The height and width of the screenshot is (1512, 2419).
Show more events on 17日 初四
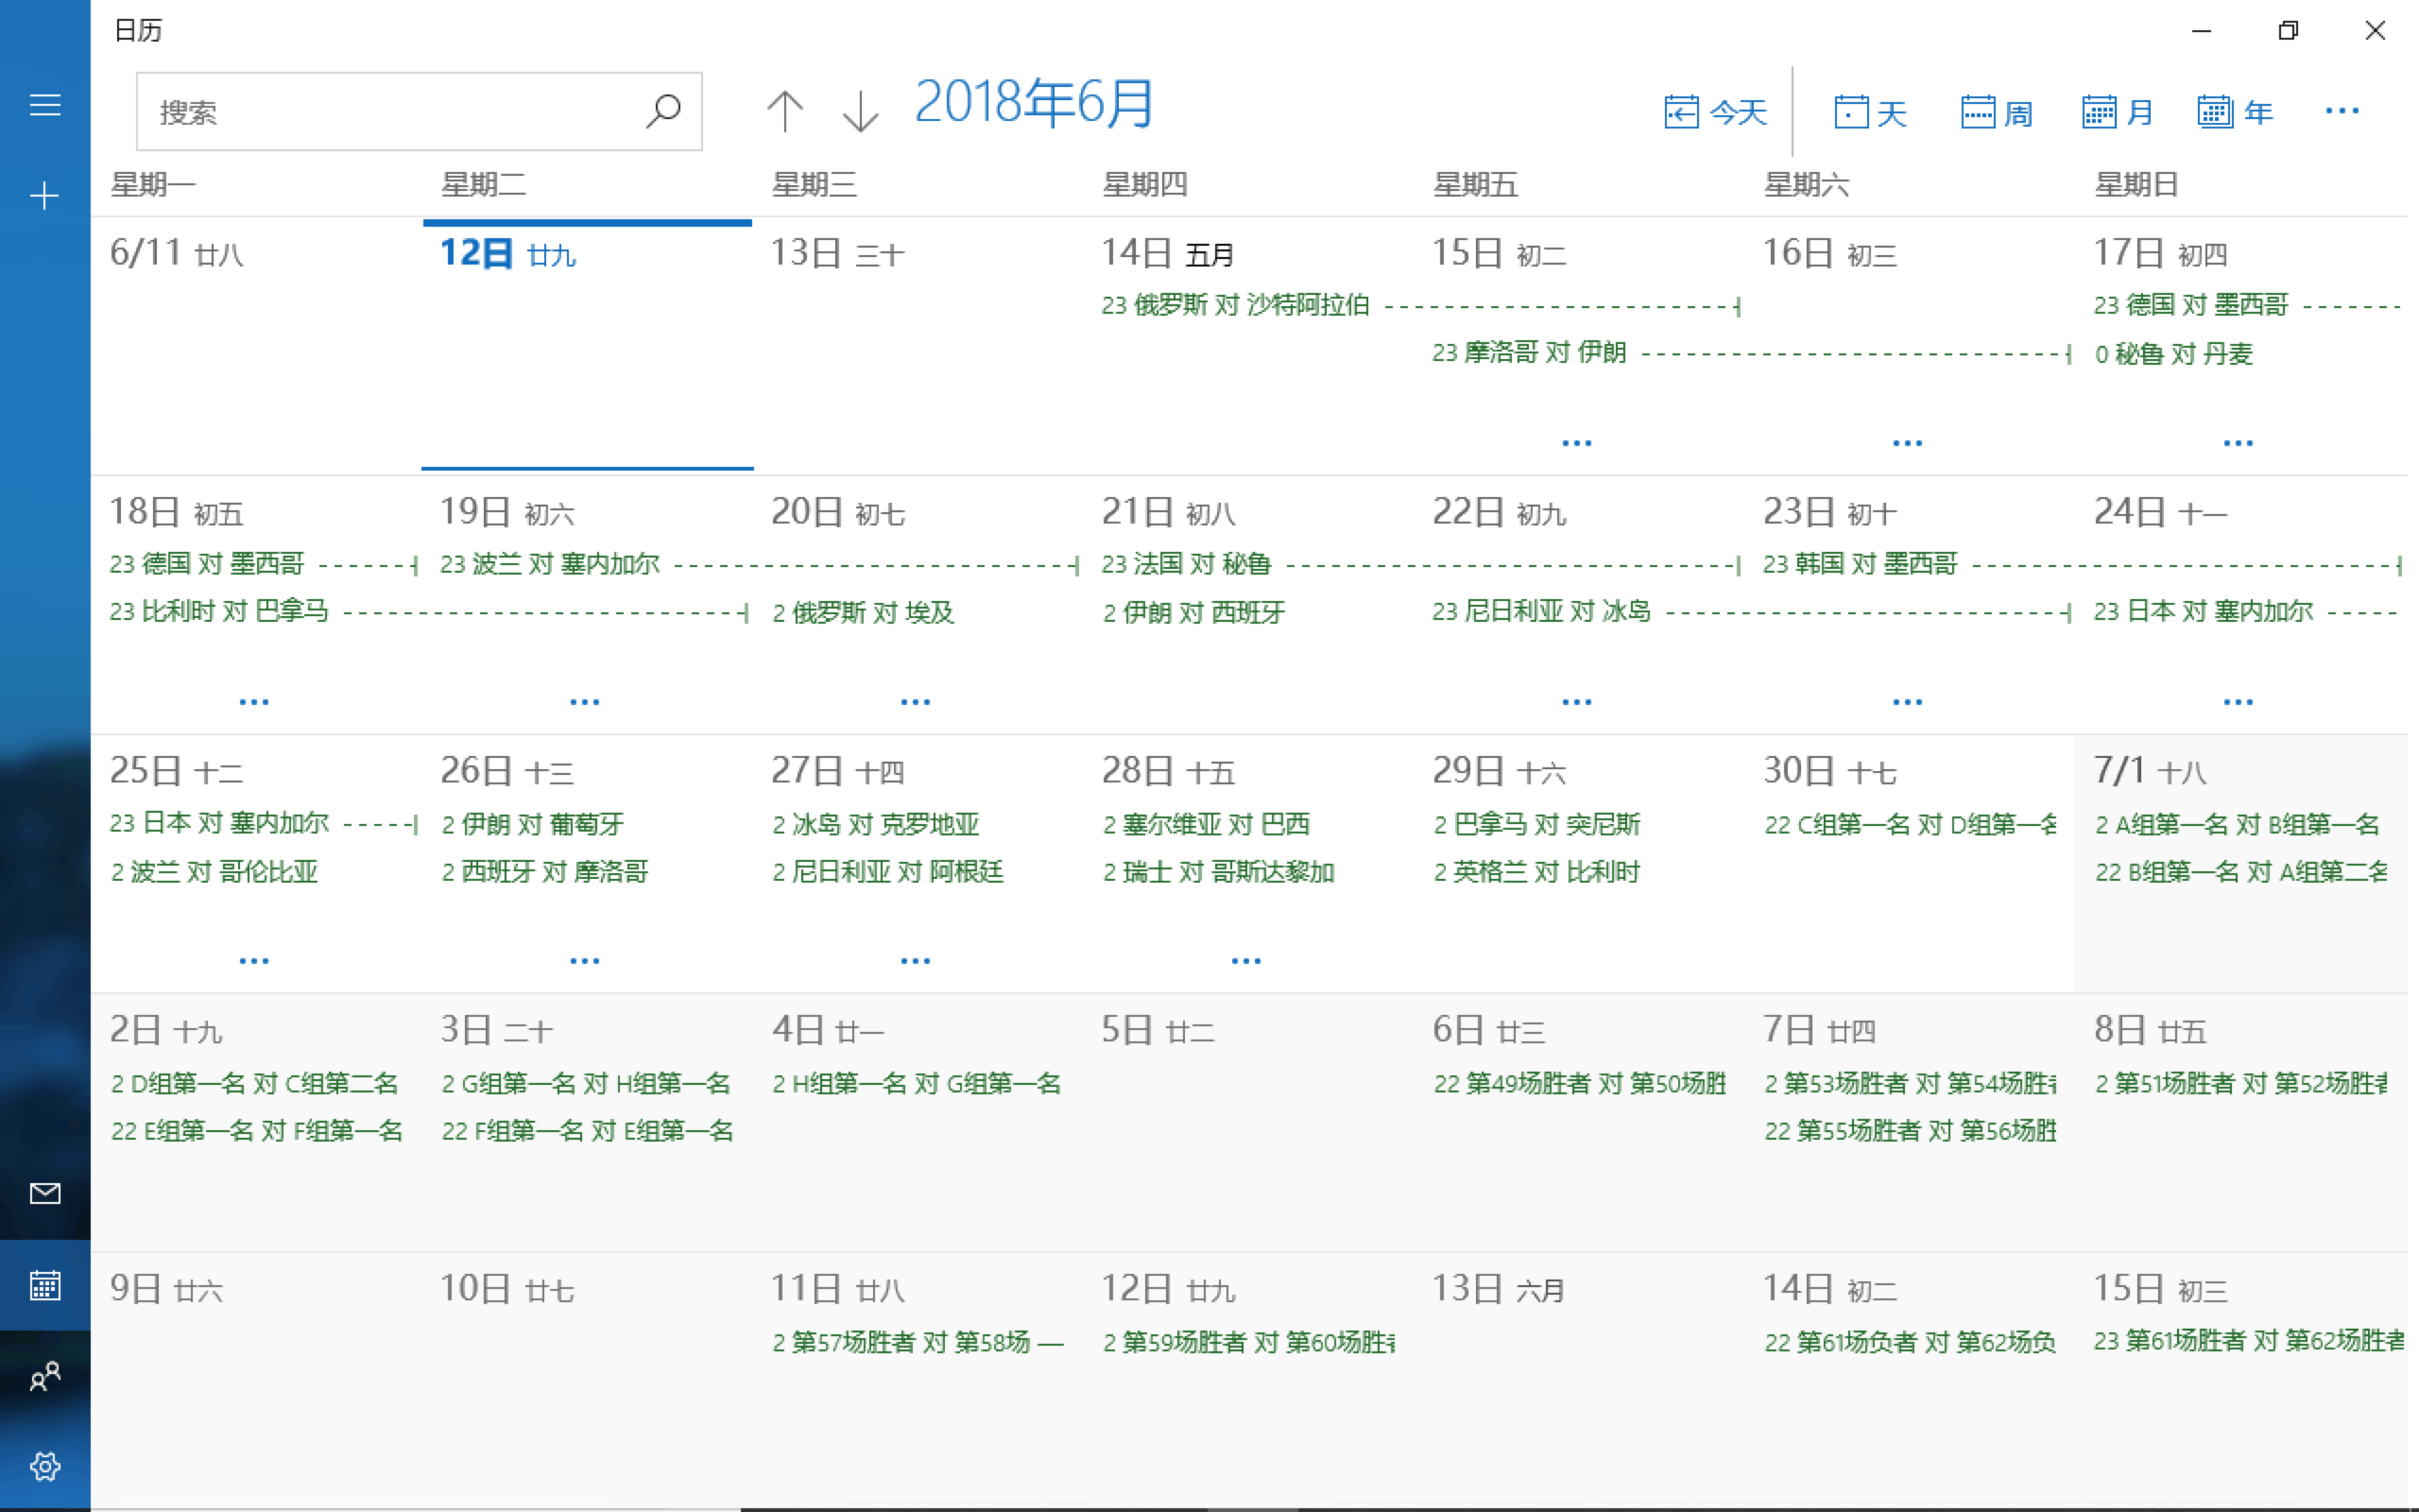(x=2239, y=442)
